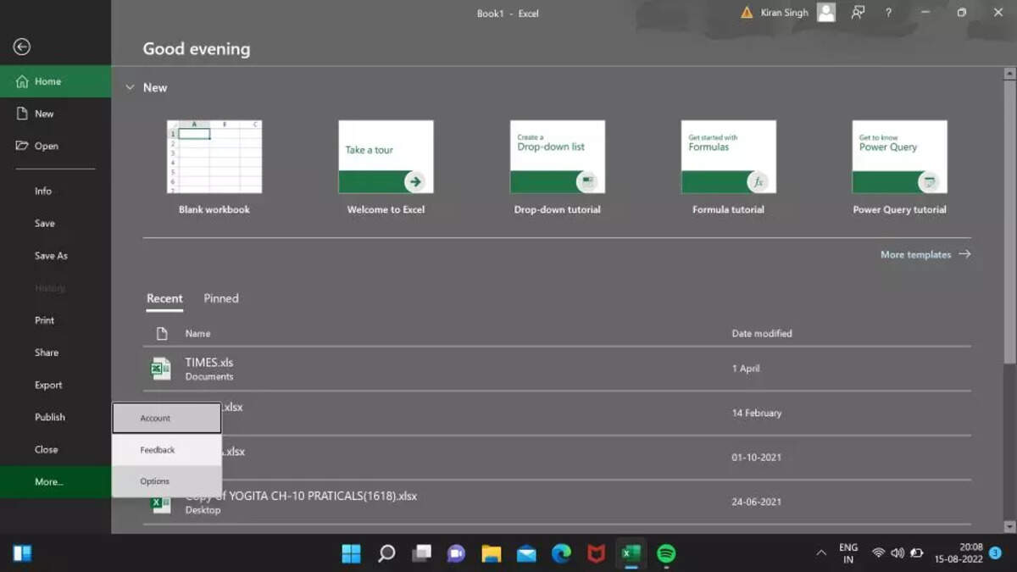The height and width of the screenshot is (572, 1017).
Task: Select Account from the popup menu
Action: pos(167,418)
